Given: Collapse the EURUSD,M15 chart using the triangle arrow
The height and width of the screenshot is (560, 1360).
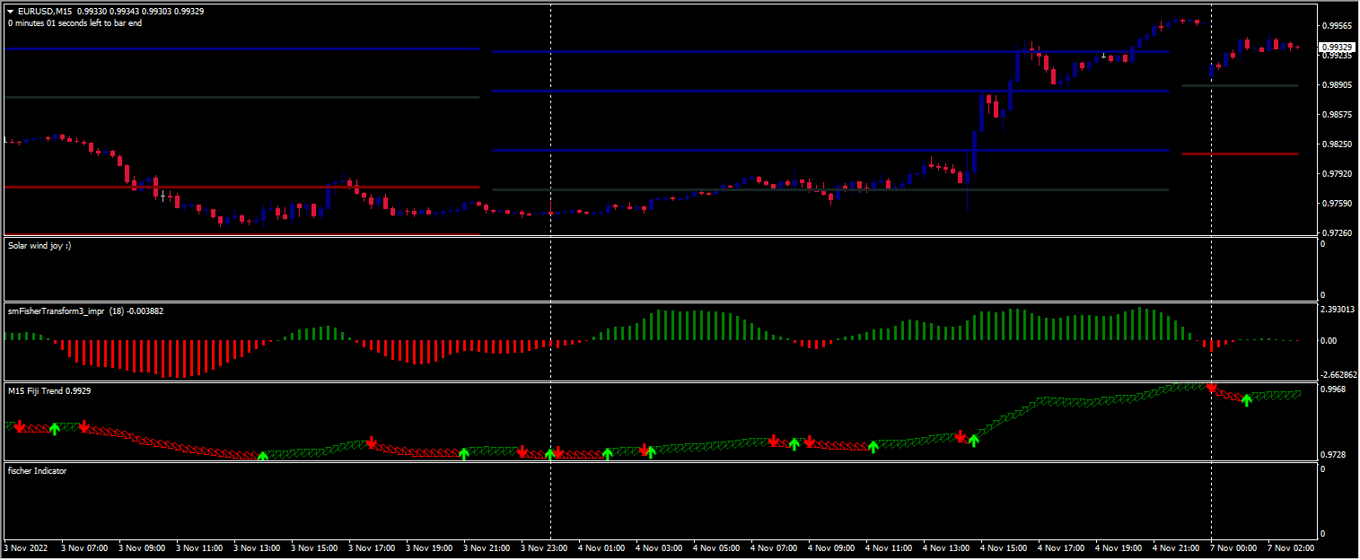Looking at the screenshot, I should (10, 11).
